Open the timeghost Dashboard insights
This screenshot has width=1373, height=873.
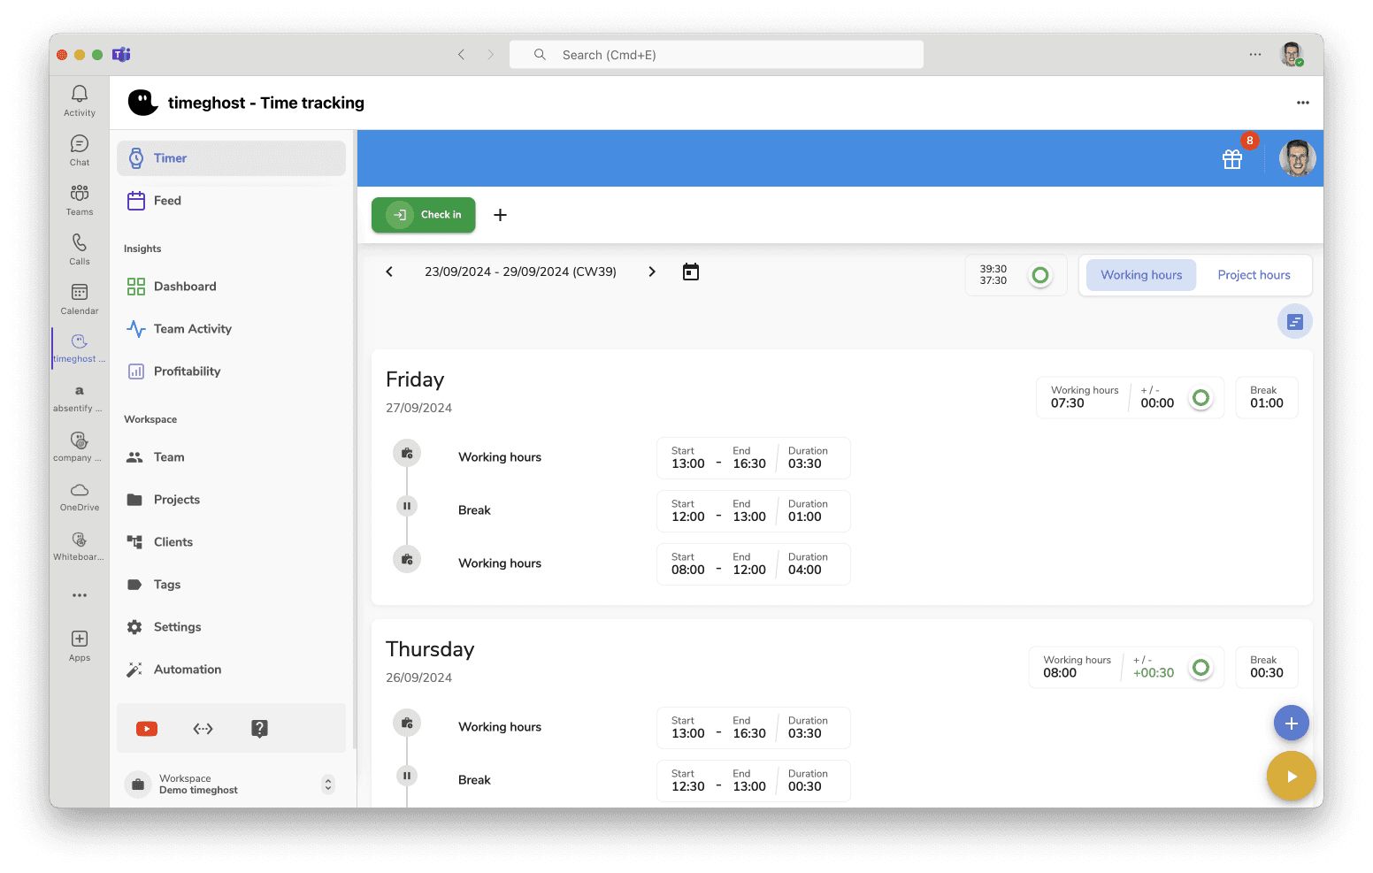[184, 286]
